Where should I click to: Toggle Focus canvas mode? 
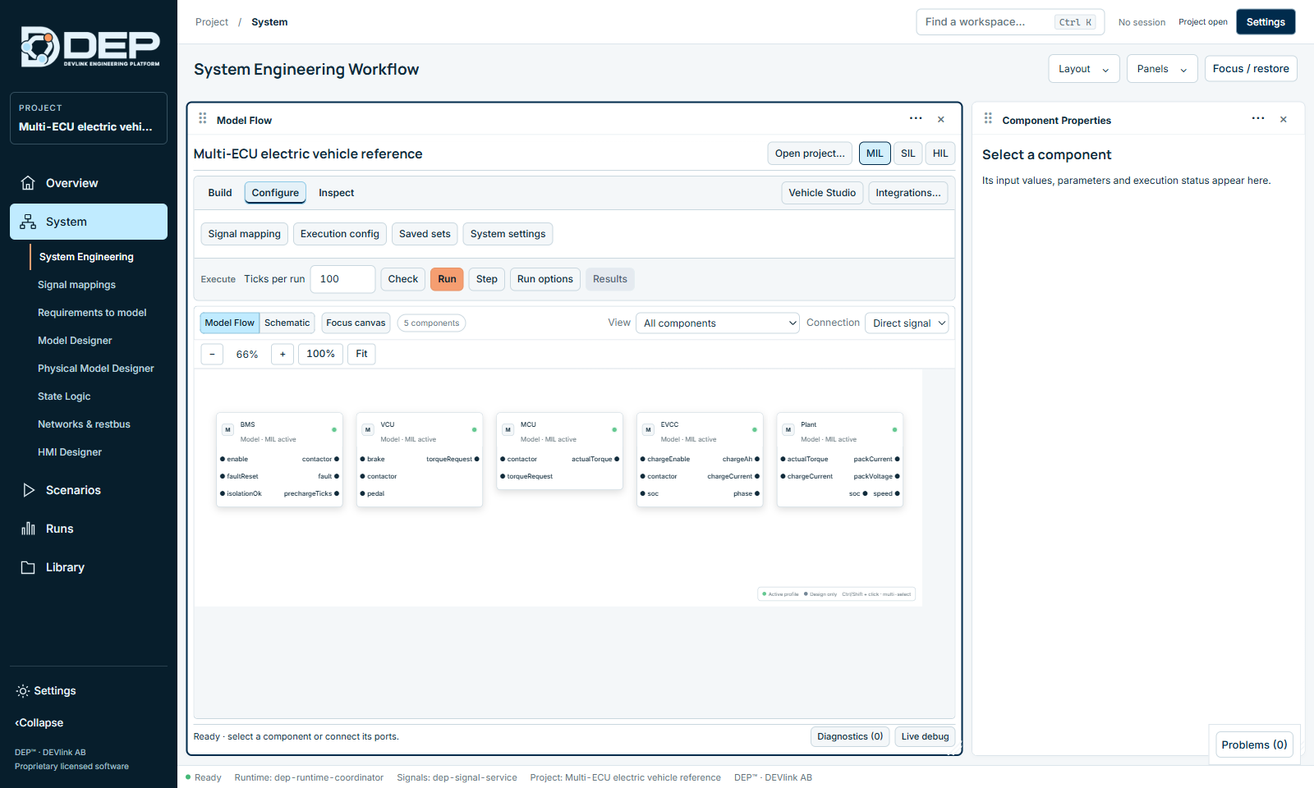coord(356,323)
